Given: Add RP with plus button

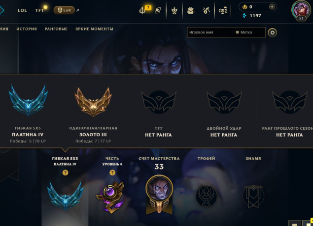Looking at the screenshot, I should pos(272,7).
